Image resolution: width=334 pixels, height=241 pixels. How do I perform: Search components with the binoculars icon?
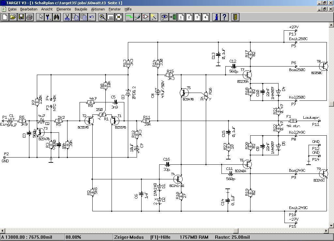click(x=57, y=17)
